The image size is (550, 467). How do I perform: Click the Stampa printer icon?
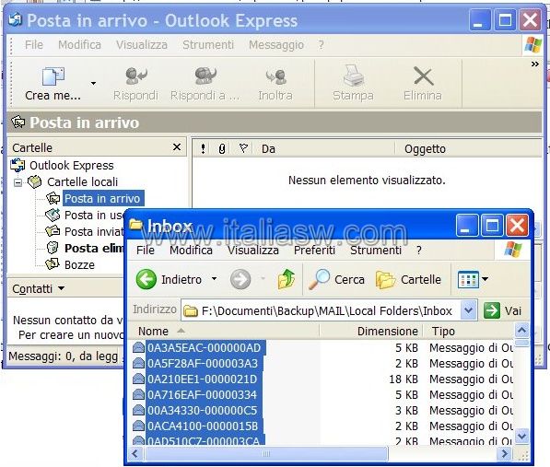point(353,76)
